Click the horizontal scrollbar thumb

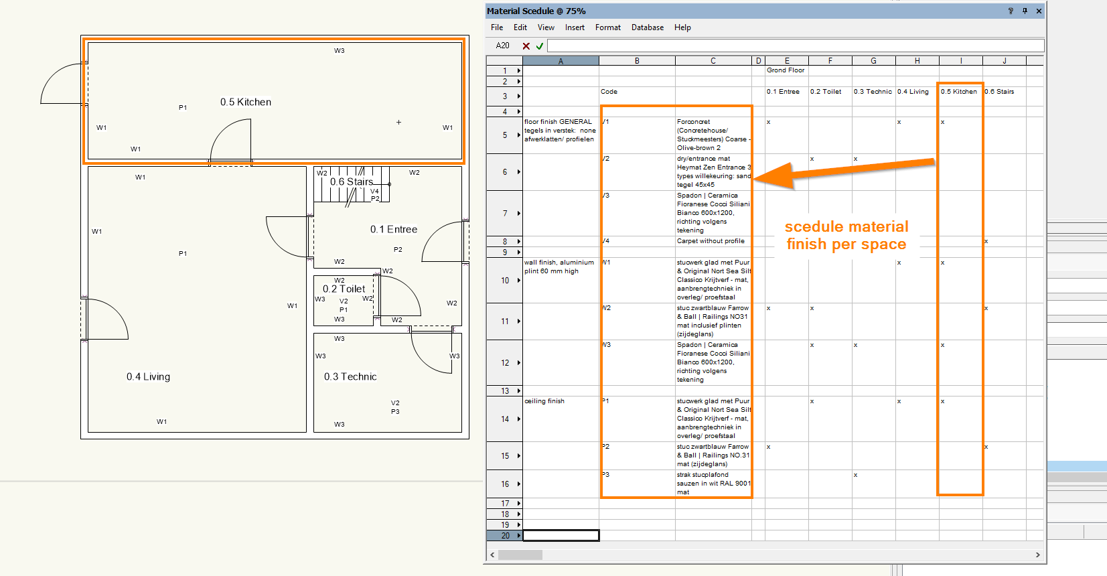click(x=520, y=555)
